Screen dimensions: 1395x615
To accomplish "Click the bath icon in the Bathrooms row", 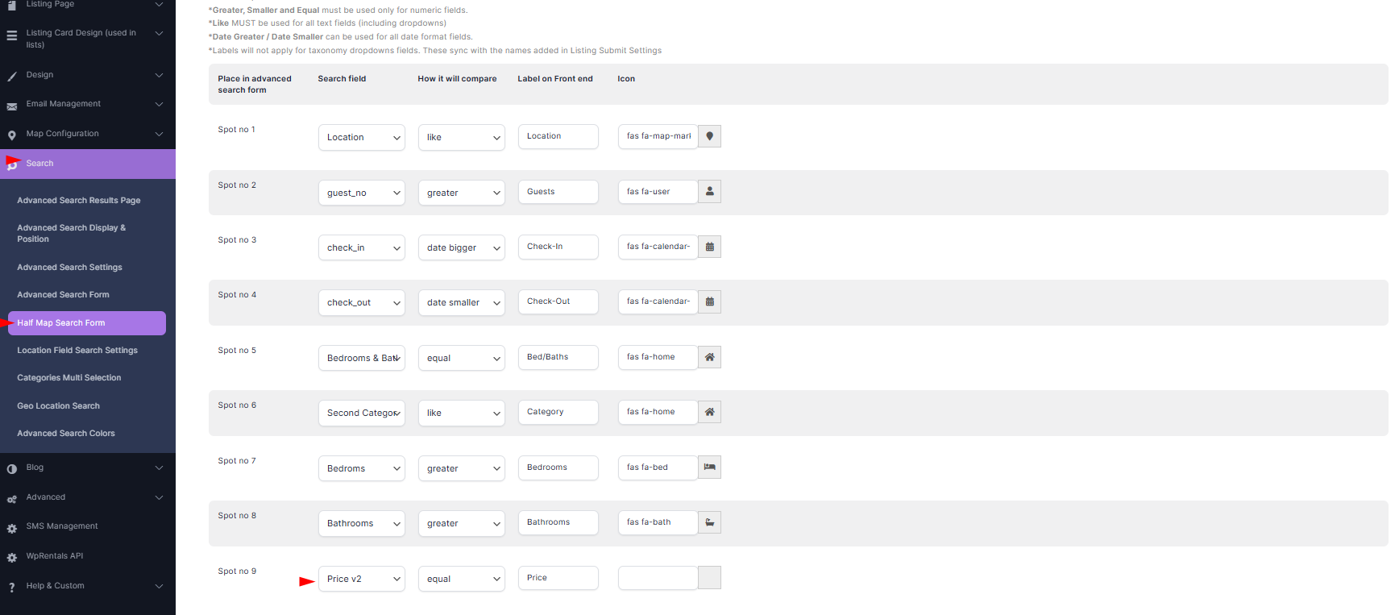I will tap(709, 522).
